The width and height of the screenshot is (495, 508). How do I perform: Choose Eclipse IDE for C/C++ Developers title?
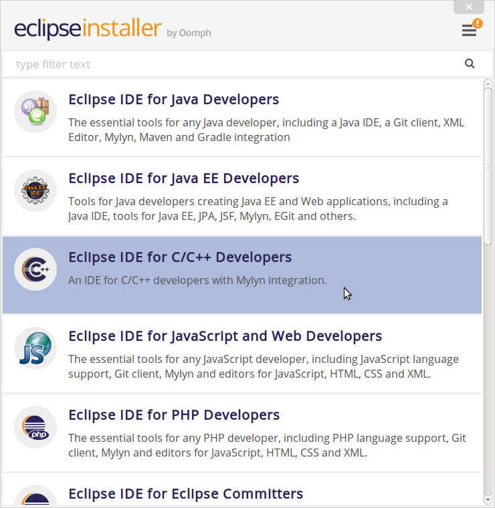click(x=180, y=257)
